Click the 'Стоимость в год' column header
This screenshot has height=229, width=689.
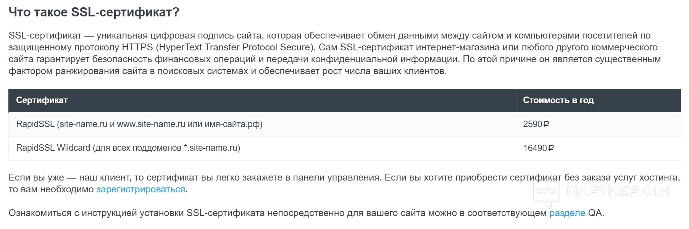click(x=558, y=100)
